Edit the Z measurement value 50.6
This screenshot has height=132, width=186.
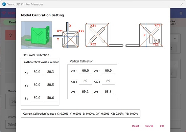click(50, 98)
